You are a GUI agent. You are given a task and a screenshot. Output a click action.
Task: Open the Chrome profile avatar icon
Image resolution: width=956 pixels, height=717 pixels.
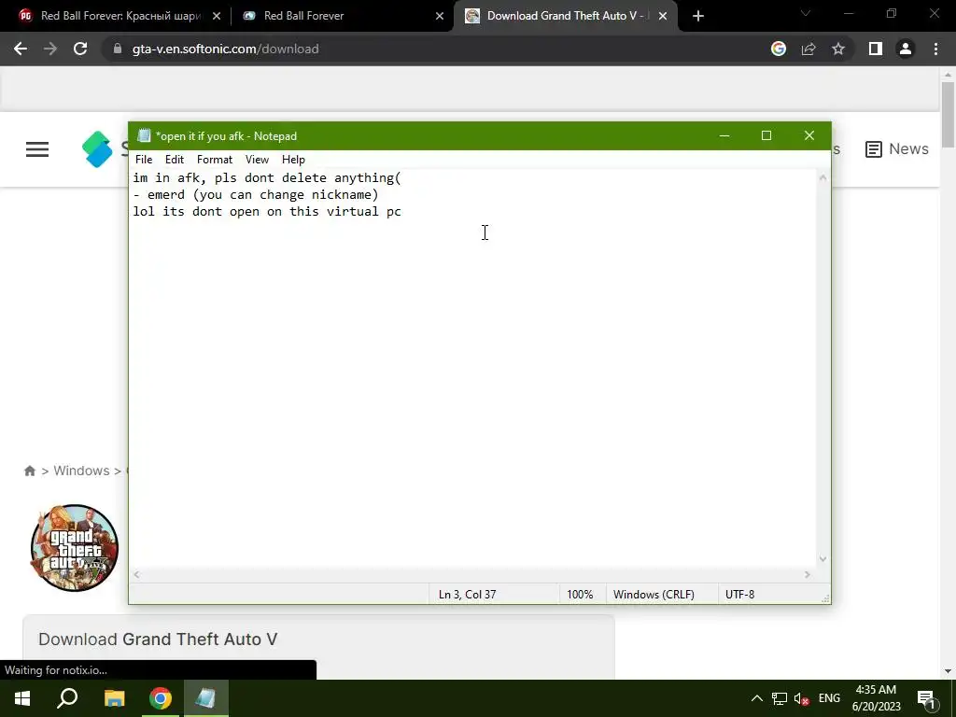tap(906, 49)
